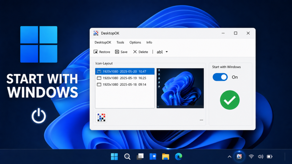Click the green checkmark icon
This screenshot has width=292, height=164.
[x=230, y=100]
